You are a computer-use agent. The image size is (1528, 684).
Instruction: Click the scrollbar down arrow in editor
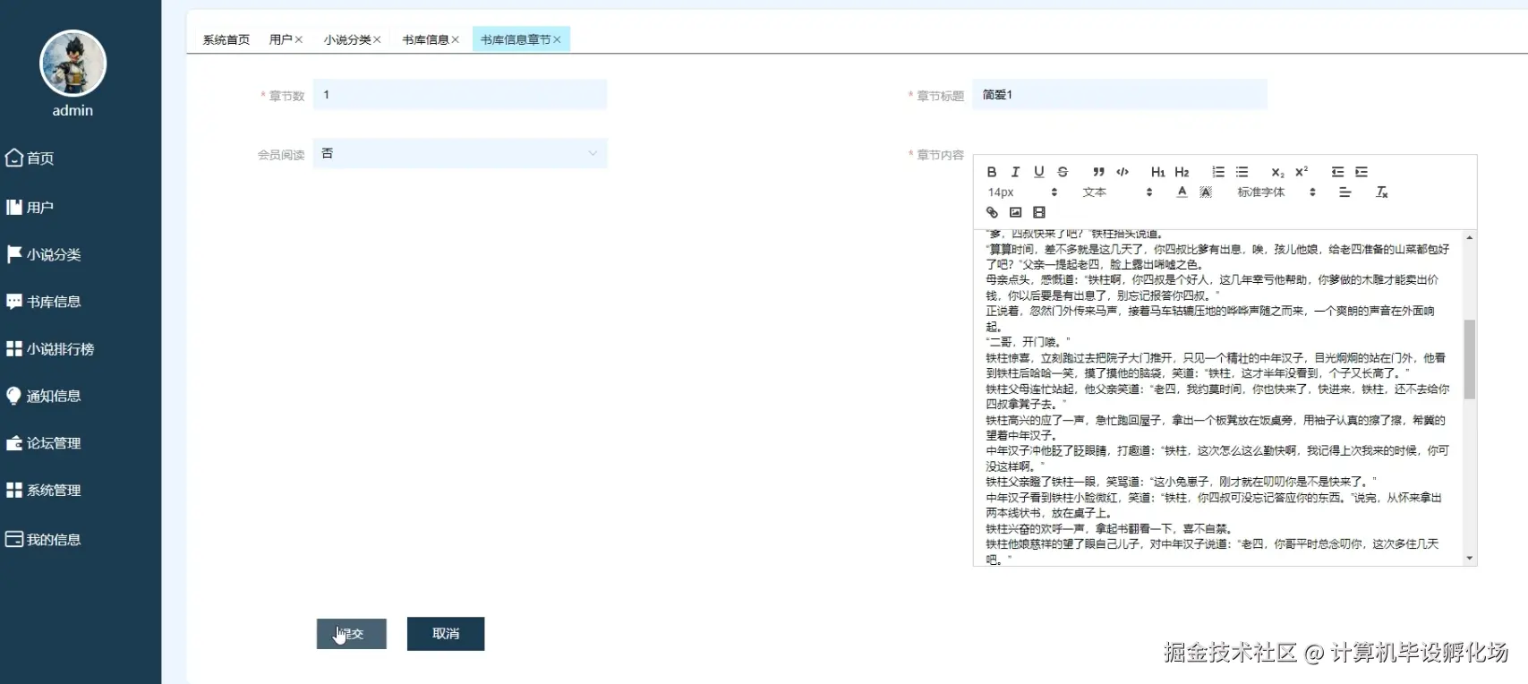[x=1469, y=558]
